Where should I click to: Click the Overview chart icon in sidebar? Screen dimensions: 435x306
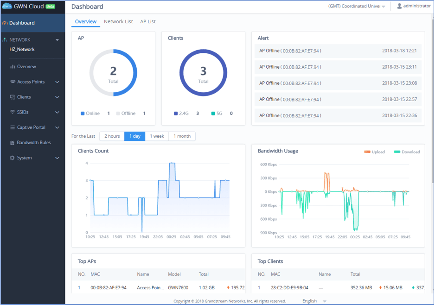pos(13,67)
